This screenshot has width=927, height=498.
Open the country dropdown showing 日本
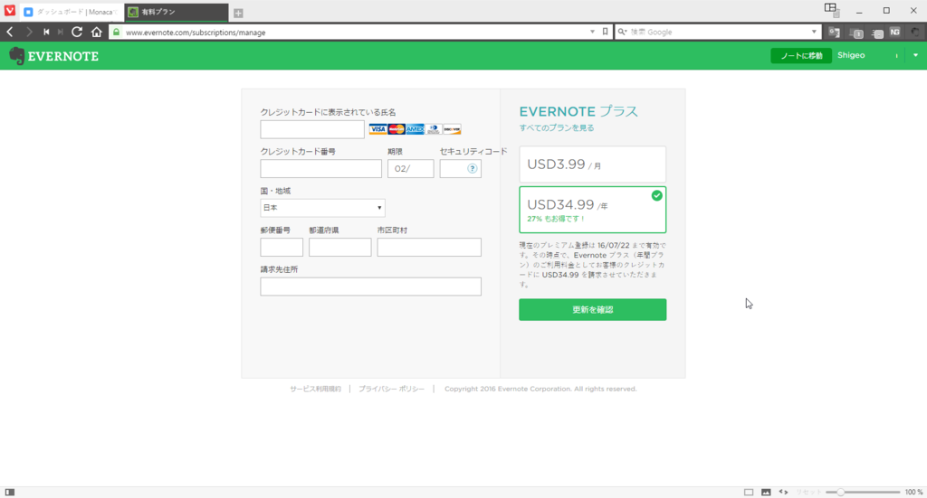(x=322, y=208)
